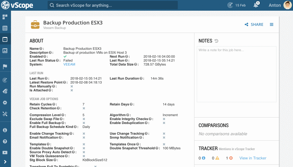Click the vScope logo
This screenshot has height=167, width=293.
(x=17, y=5)
